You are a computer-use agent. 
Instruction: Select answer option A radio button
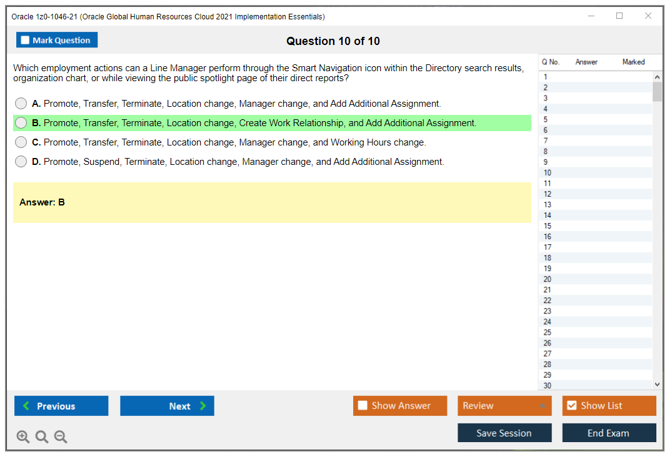(21, 104)
